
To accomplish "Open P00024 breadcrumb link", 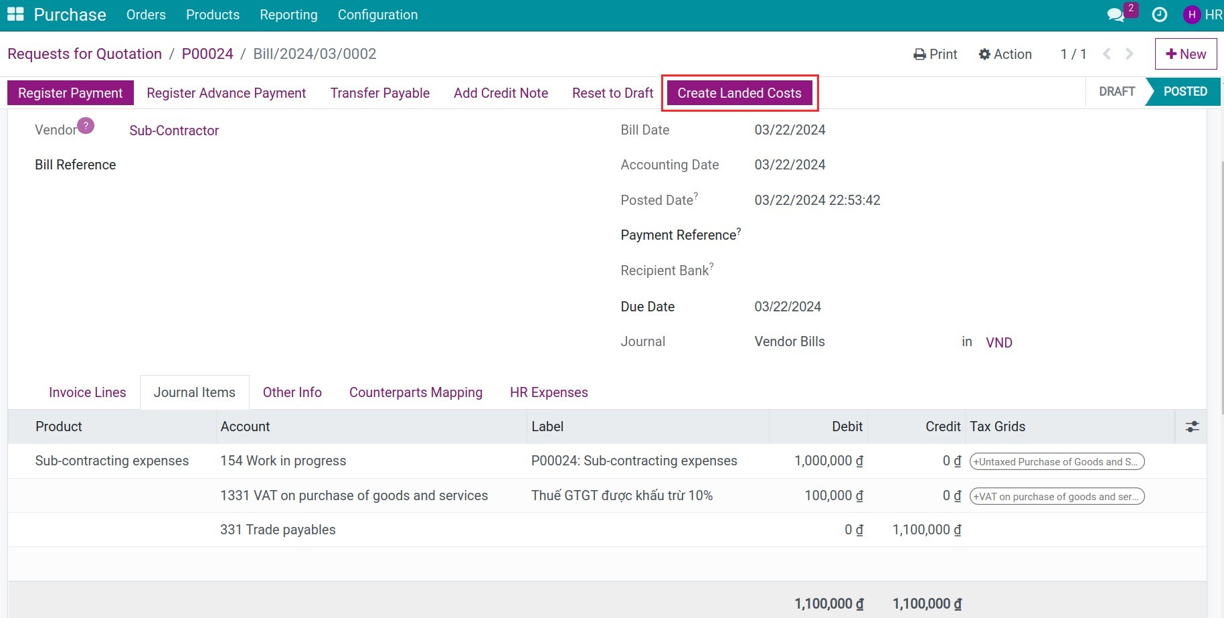I will 207,54.
